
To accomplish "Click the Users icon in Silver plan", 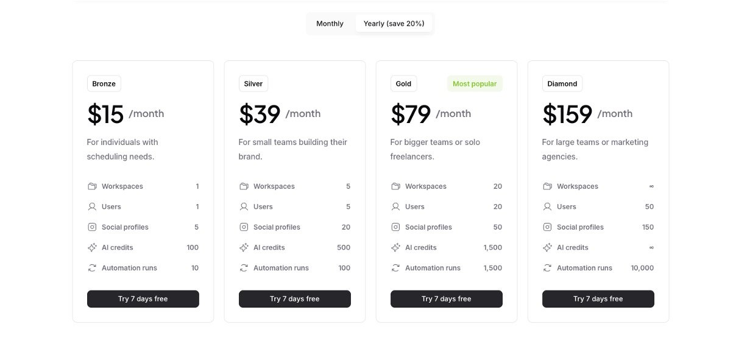I will pyautogui.click(x=244, y=207).
